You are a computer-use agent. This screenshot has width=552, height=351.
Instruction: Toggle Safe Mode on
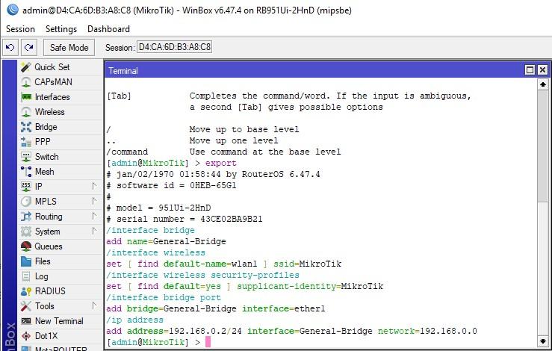coord(69,47)
